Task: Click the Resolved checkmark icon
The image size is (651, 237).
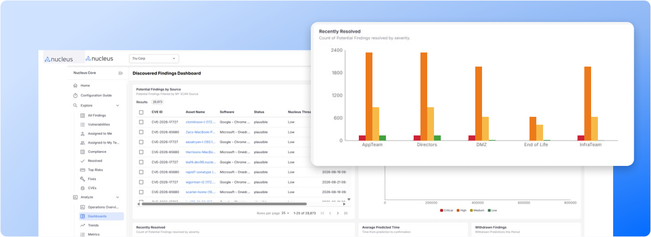Action: coord(83,161)
